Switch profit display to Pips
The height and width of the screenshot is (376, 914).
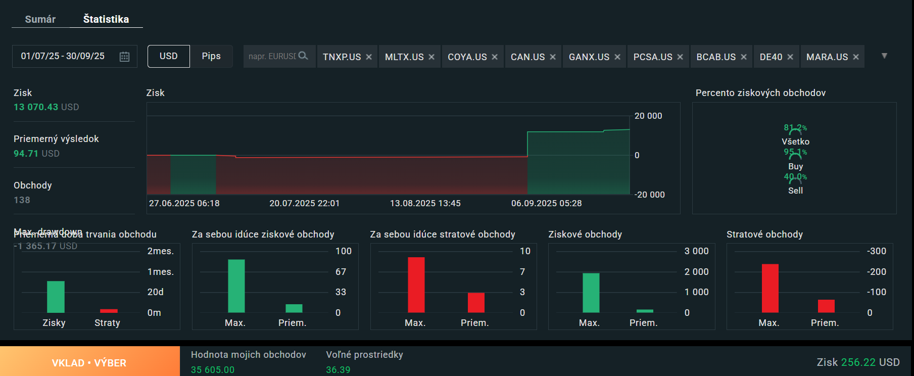(211, 56)
